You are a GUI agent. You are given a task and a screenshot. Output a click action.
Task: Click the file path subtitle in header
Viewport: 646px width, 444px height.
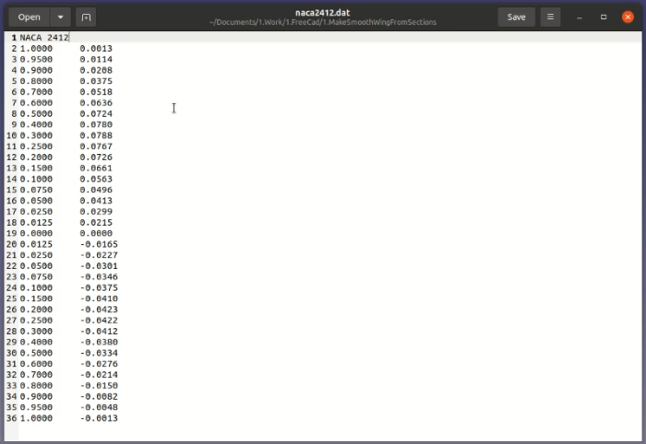click(x=323, y=22)
